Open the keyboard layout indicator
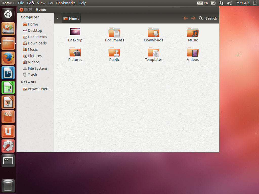259x194 pixels. click(x=203, y=3)
